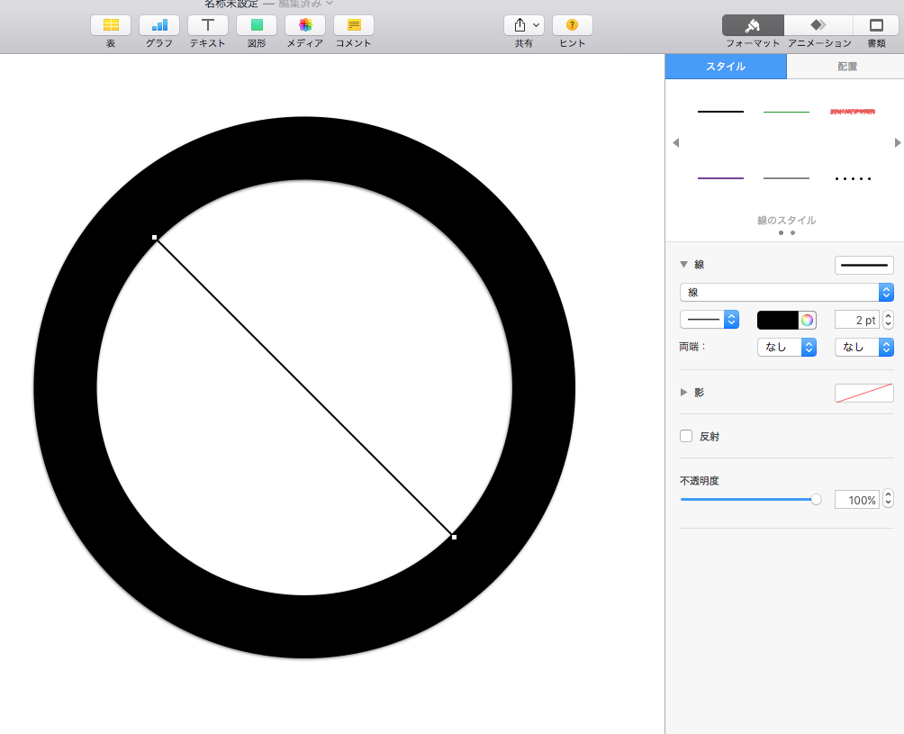Click the opacity stepper arrows
The image size is (904, 734).
888,499
